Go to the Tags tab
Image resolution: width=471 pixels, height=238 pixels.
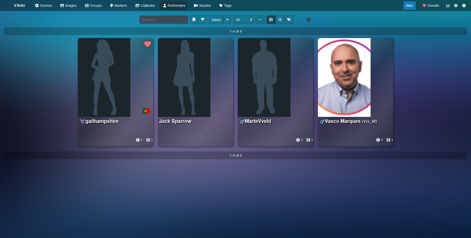click(225, 6)
